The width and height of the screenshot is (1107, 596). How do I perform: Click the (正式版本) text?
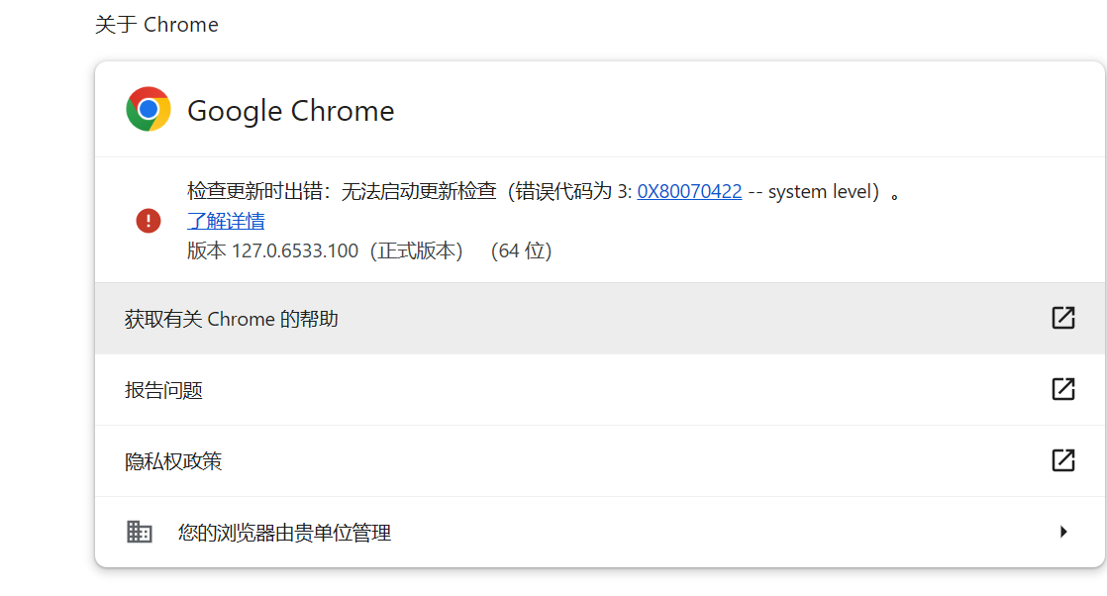[416, 250]
